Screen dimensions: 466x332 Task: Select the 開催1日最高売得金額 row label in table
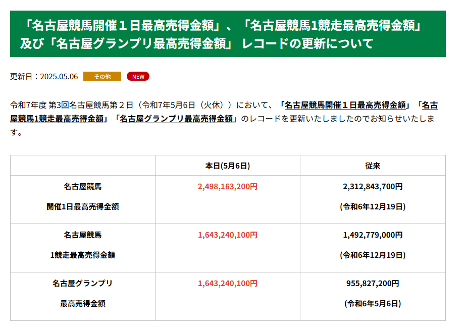(83, 206)
